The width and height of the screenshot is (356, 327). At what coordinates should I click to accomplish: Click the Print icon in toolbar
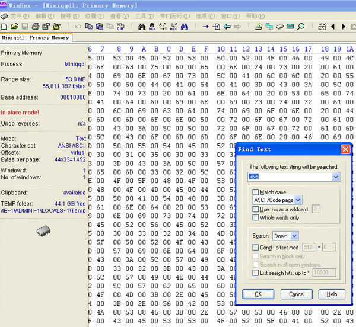[36, 27]
